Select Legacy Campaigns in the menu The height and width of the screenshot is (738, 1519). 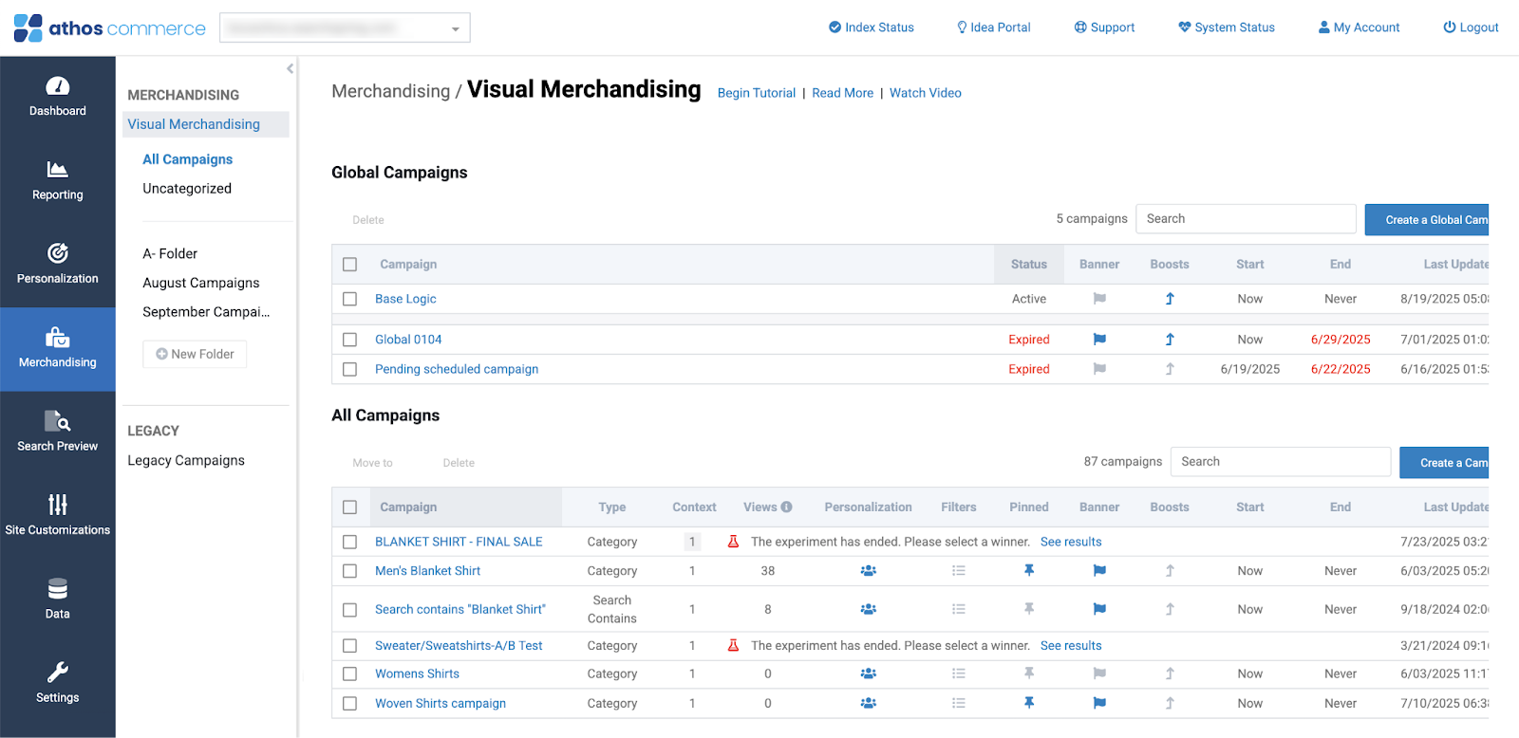[x=186, y=461]
